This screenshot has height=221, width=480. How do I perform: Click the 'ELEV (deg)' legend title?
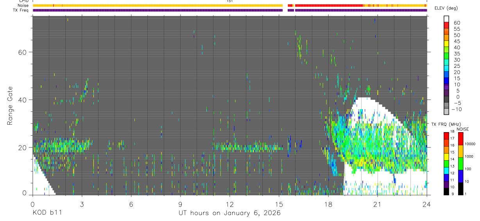click(446, 9)
